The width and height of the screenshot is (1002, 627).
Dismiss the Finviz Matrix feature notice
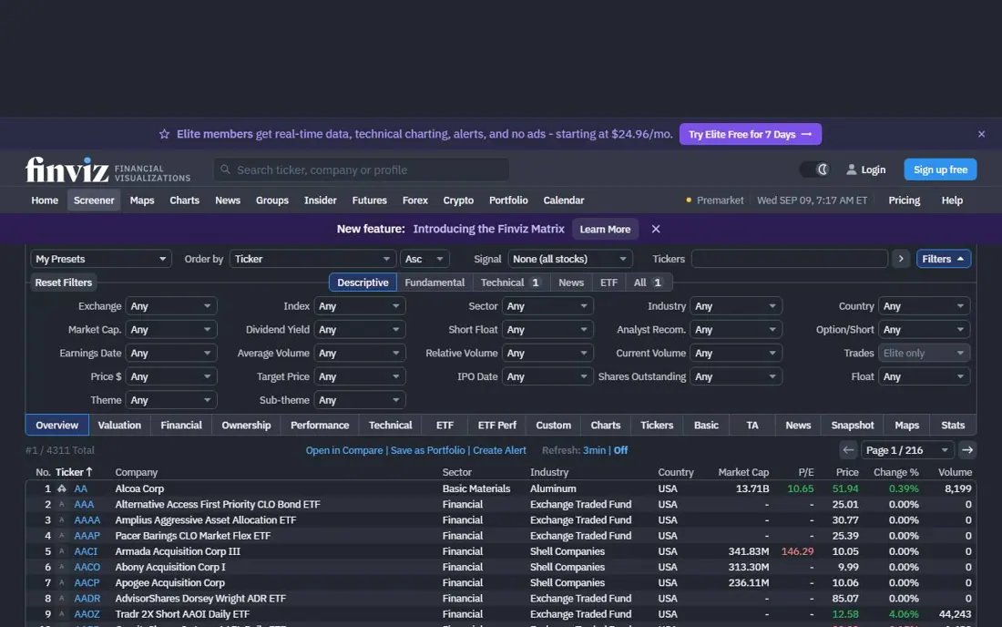(656, 229)
